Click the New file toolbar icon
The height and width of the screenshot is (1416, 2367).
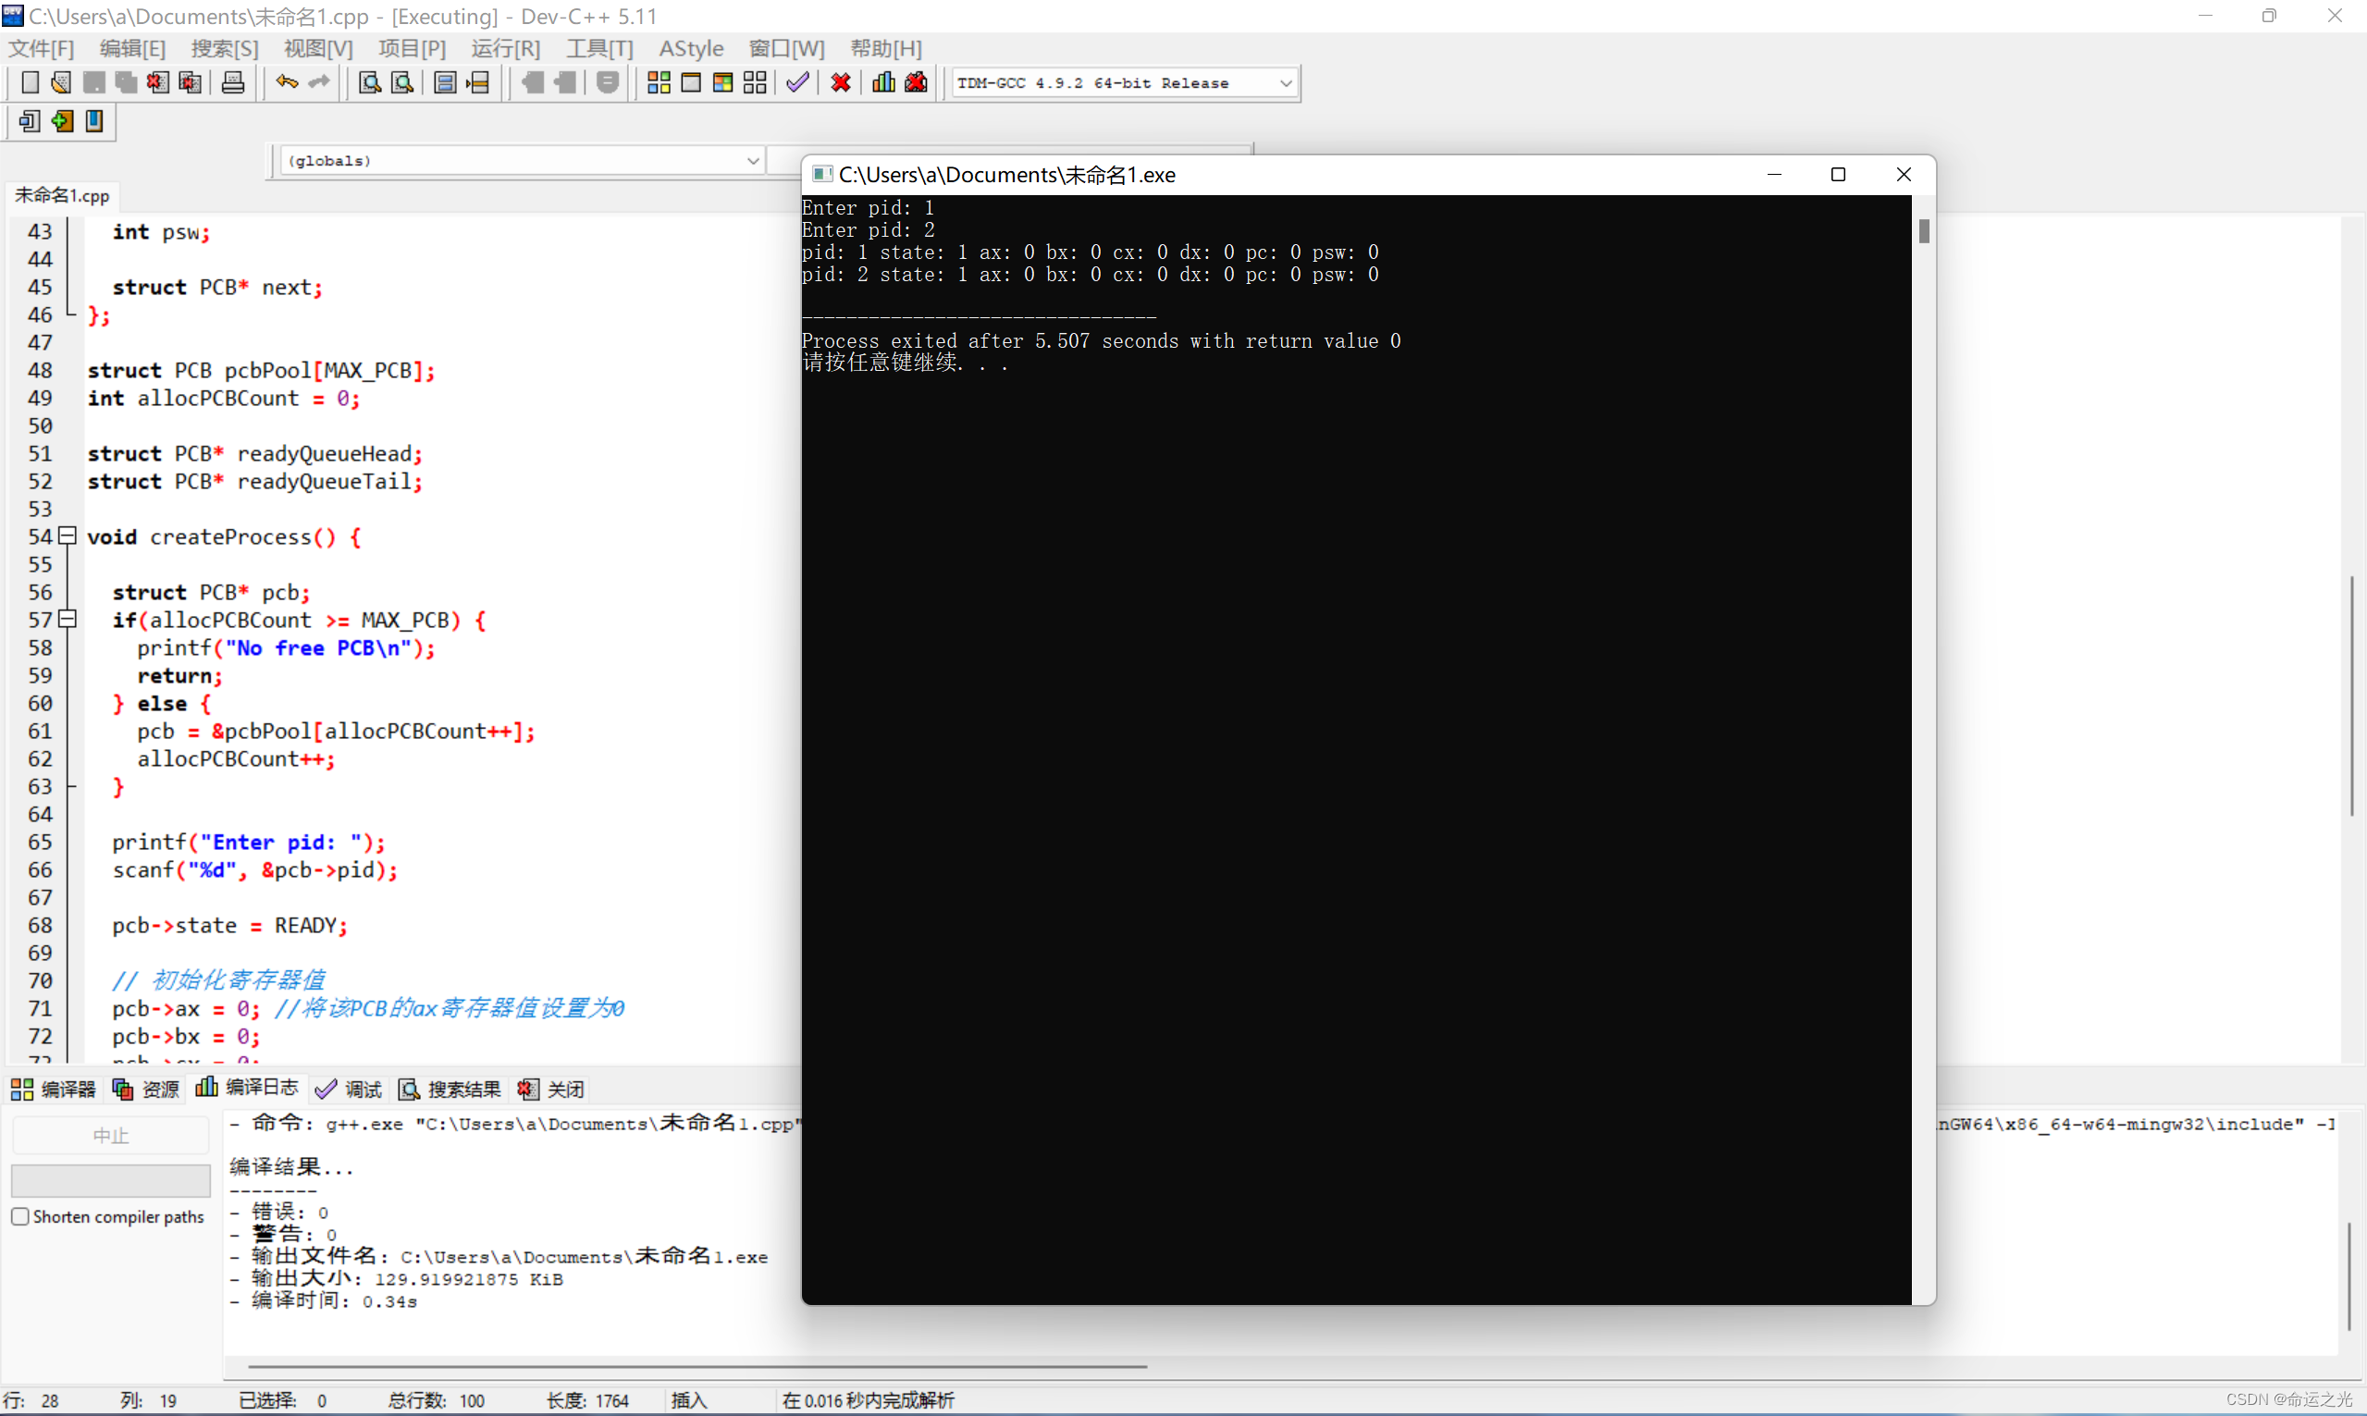pos(30,83)
